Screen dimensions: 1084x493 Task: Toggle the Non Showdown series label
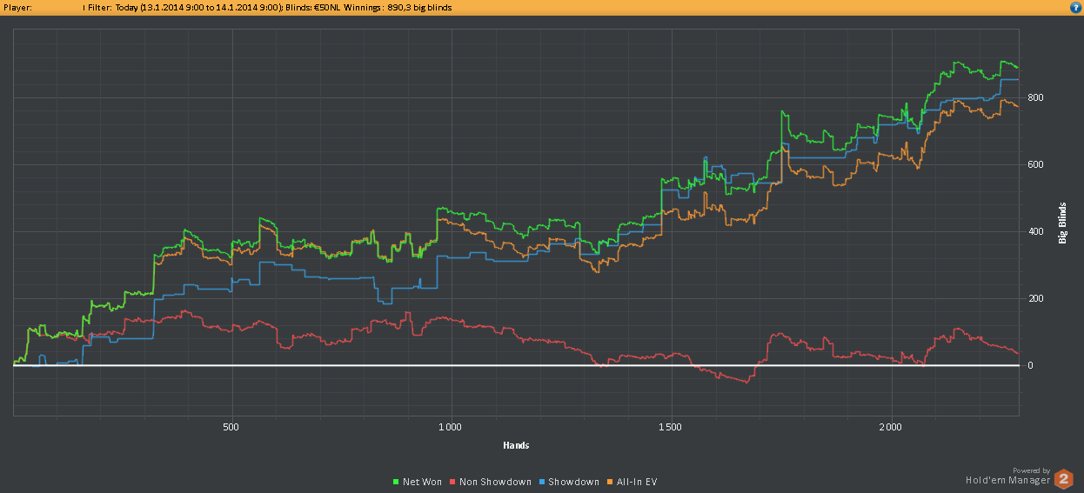click(494, 482)
